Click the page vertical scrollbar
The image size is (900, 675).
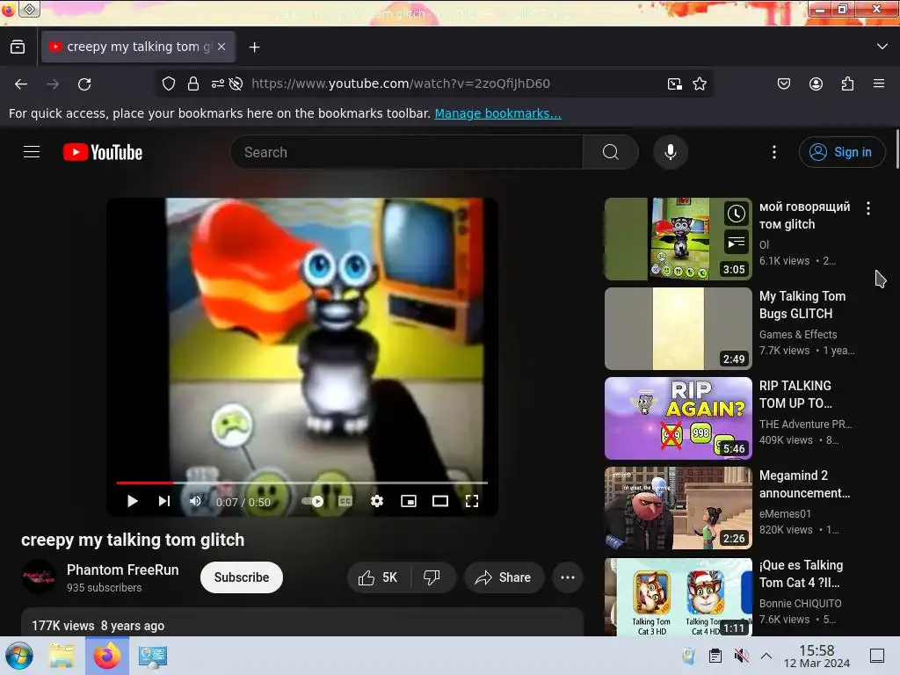coord(897,149)
